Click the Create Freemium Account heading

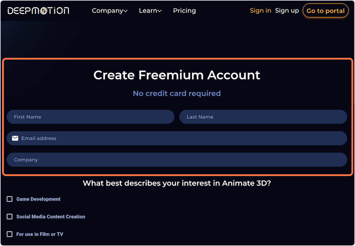pos(177,75)
